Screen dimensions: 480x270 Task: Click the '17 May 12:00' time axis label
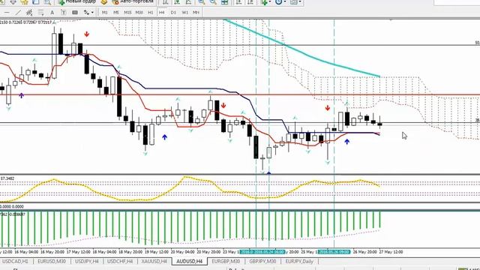[x=79, y=252]
